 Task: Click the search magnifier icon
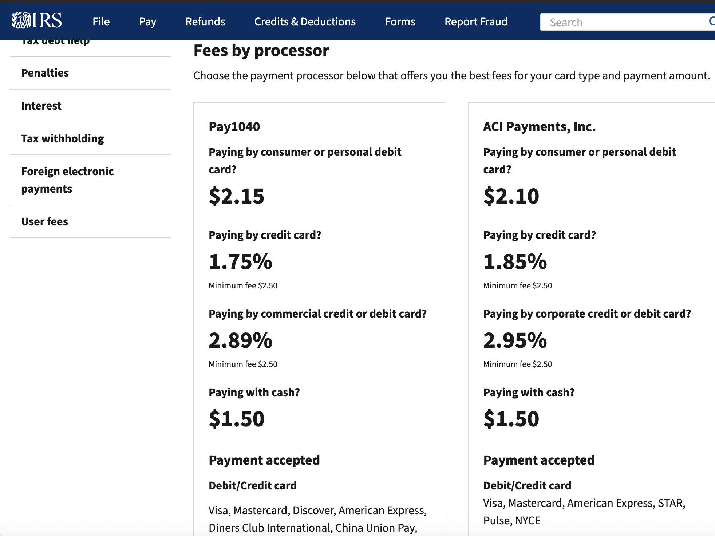[x=711, y=21]
